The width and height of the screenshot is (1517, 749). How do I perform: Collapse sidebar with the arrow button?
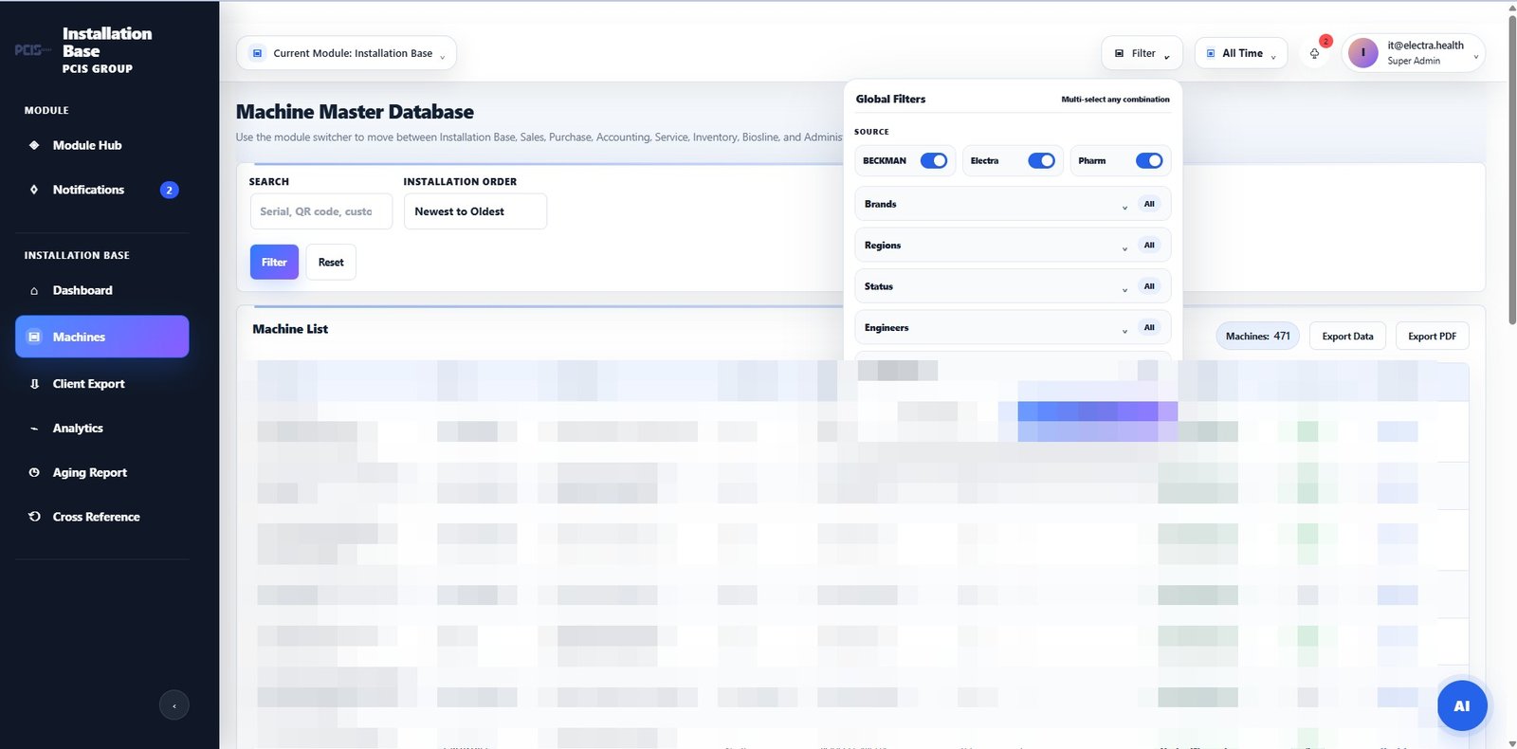[x=174, y=705]
